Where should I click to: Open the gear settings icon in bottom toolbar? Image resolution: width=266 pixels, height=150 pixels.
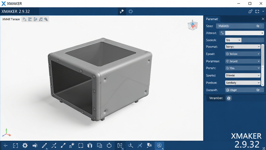[x=25, y=145]
